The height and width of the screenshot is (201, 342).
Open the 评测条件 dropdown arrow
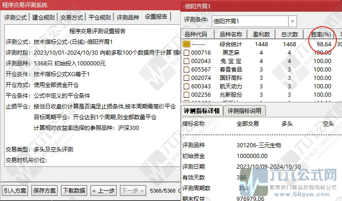pos(292,21)
